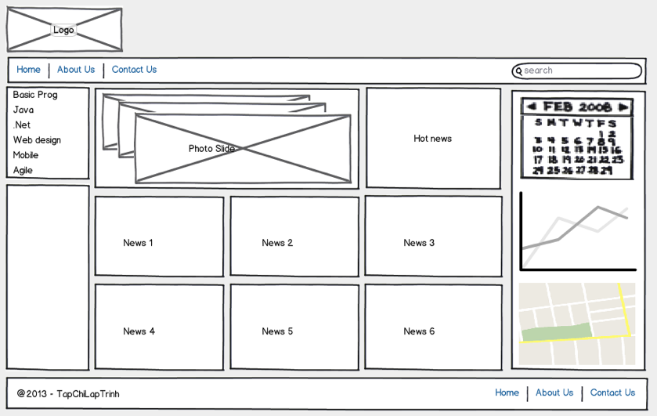
Task: Open Contact Us in top navigation
Action: click(x=134, y=70)
